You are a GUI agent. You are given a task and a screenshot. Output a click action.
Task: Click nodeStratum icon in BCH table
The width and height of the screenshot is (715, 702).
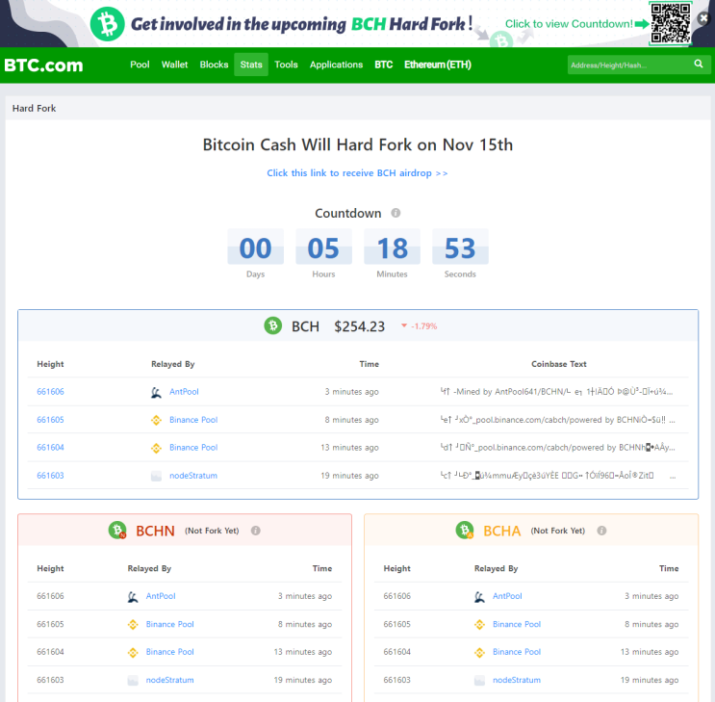(156, 476)
